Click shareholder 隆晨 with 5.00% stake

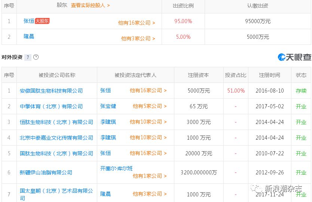(x=29, y=37)
